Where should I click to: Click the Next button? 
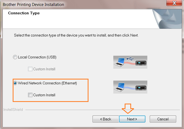pos(132,119)
